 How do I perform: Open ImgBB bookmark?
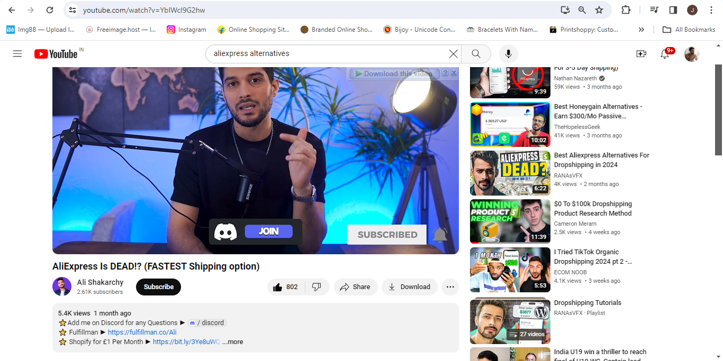[x=41, y=30]
